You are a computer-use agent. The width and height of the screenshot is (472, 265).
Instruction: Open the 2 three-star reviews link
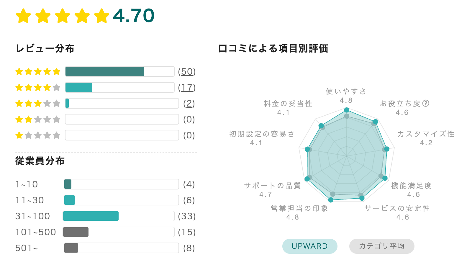point(189,103)
